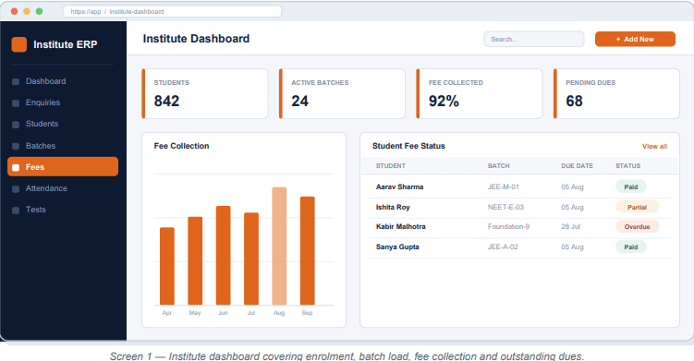Click batch JEE-M-01
694x361 pixels.
pos(504,187)
